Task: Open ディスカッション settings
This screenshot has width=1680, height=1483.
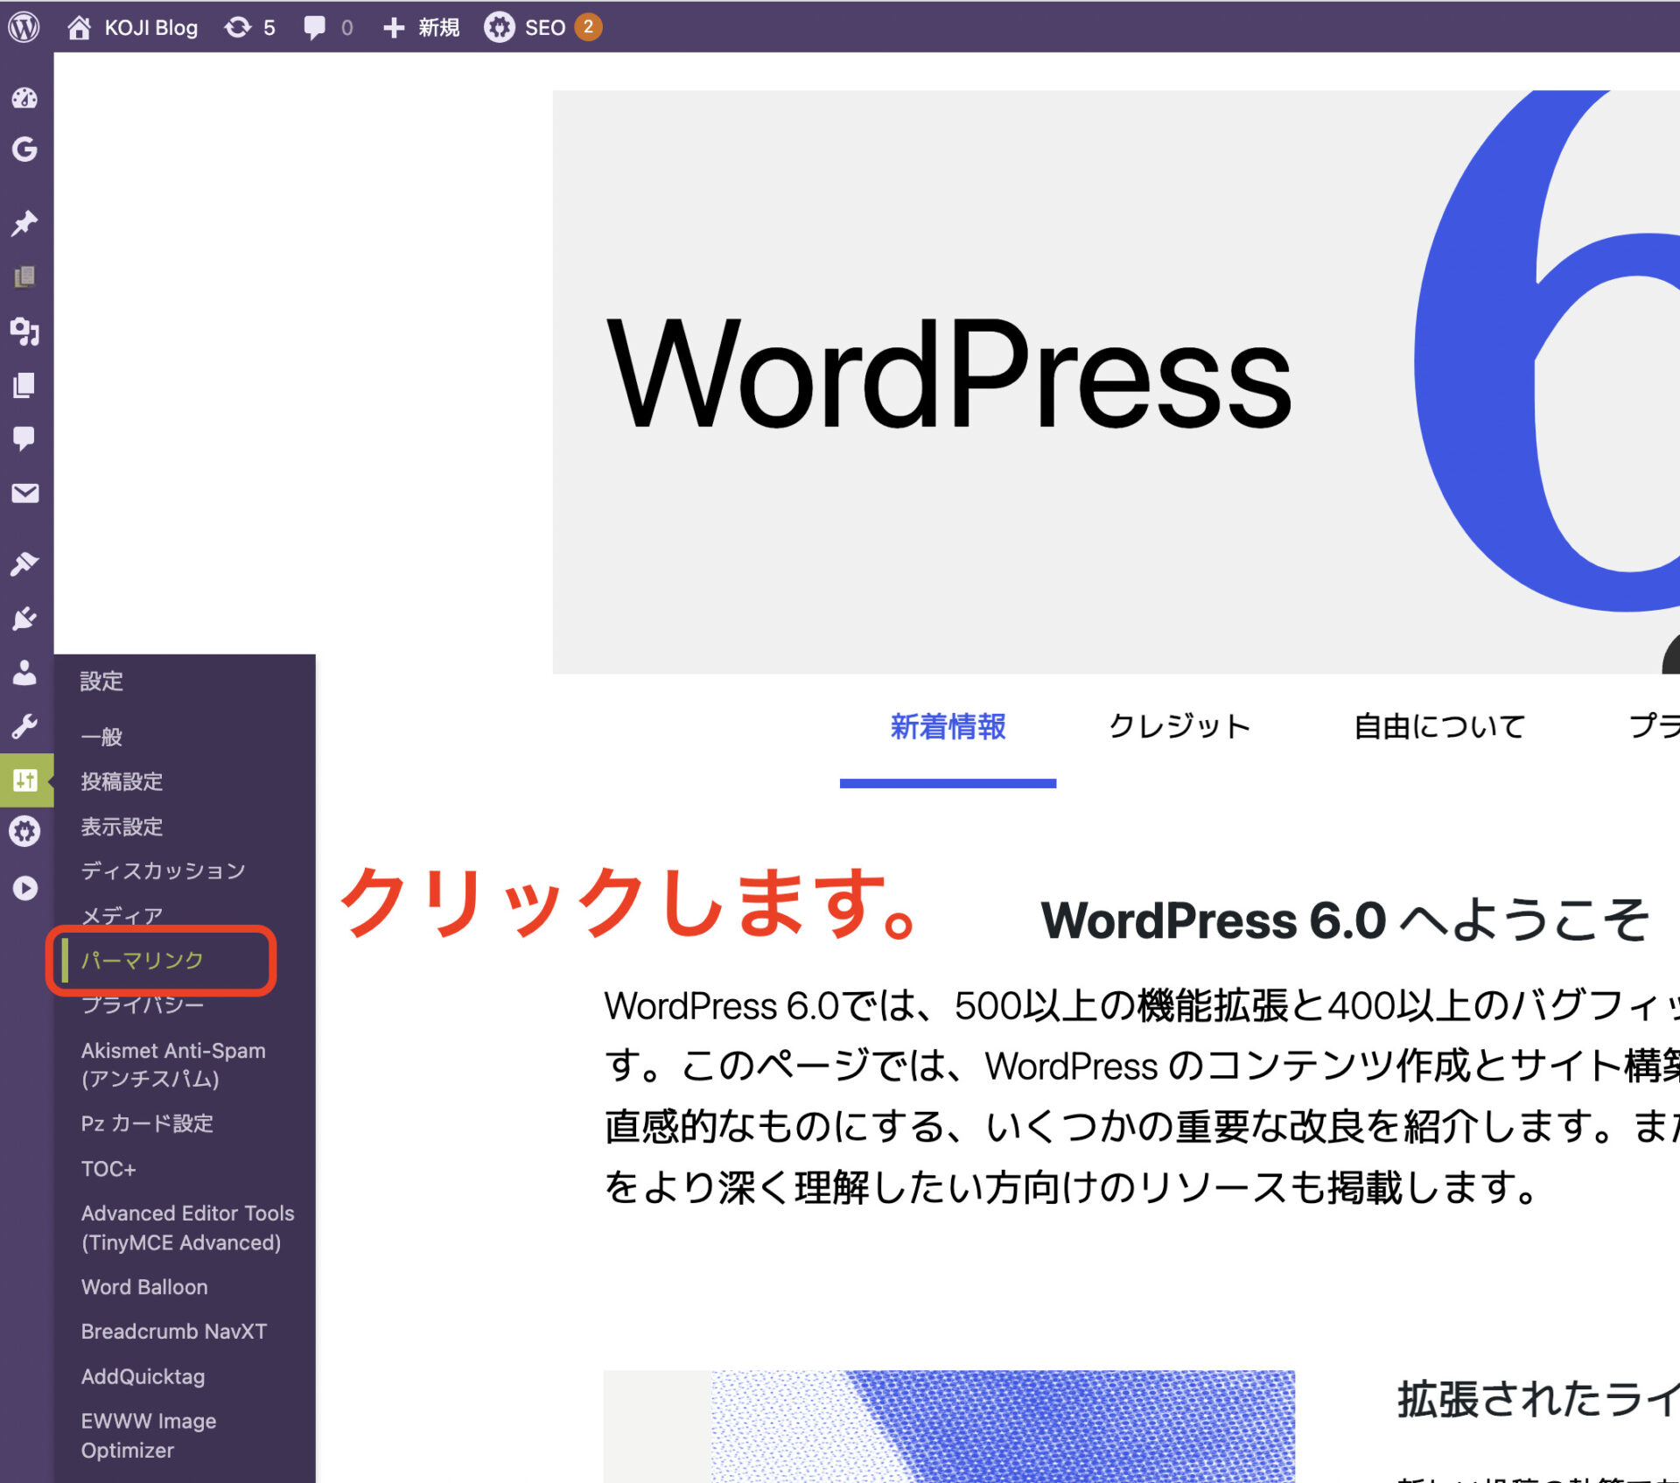Action: point(163,871)
